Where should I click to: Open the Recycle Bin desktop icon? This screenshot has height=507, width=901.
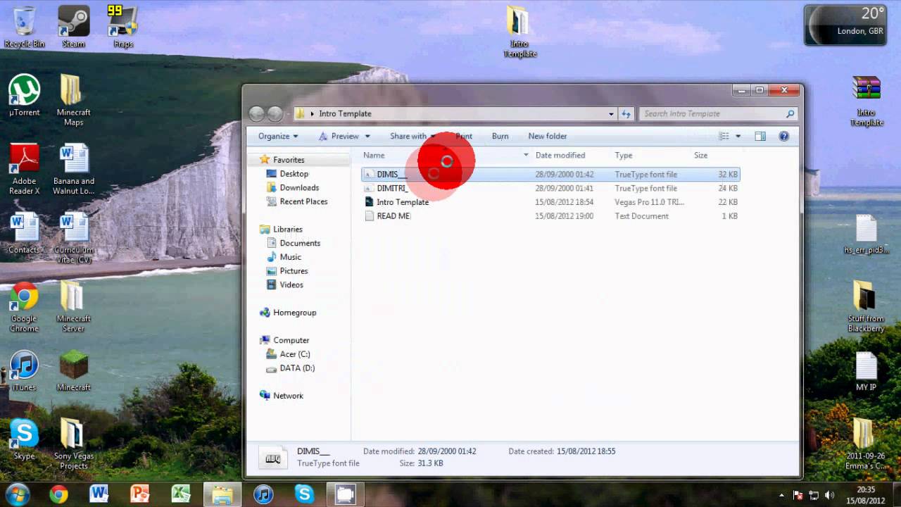coord(24,27)
